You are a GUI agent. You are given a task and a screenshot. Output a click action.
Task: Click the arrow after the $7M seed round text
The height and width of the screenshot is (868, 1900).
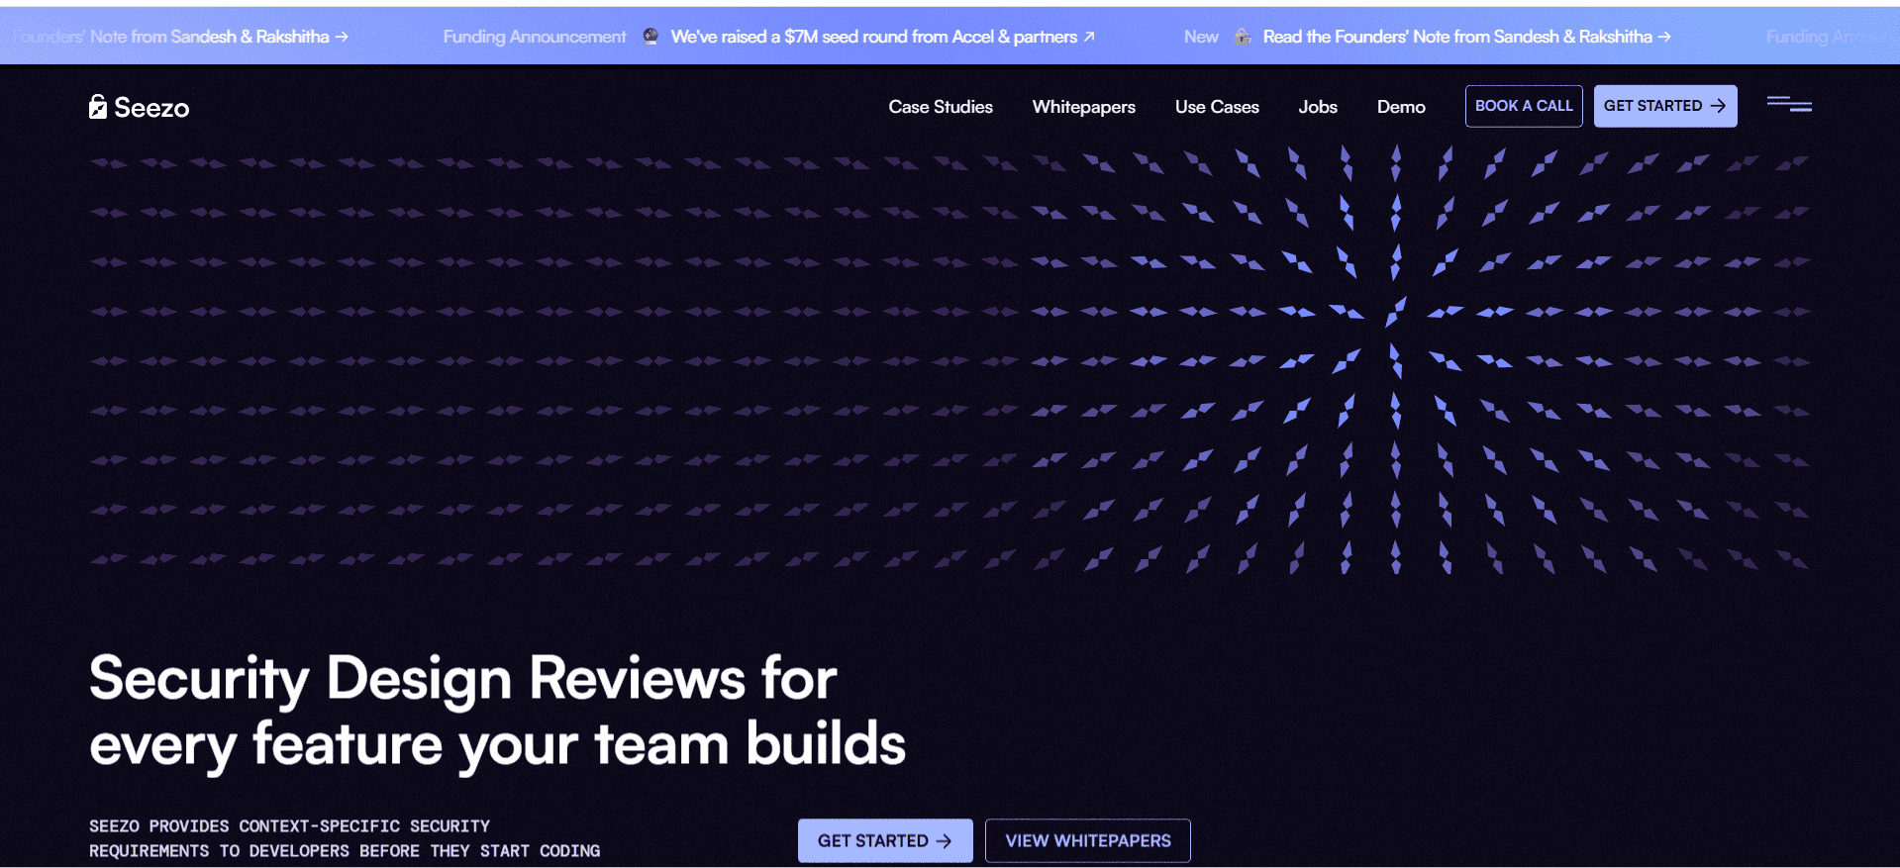click(x=1089, y=37)
